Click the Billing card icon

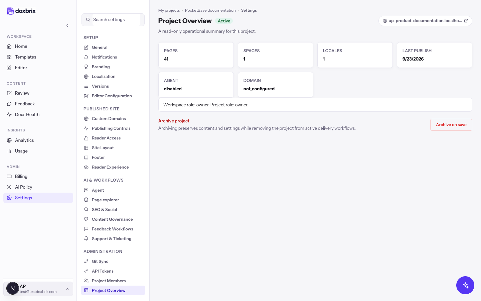pyautogui.click(x=9, y=176)
